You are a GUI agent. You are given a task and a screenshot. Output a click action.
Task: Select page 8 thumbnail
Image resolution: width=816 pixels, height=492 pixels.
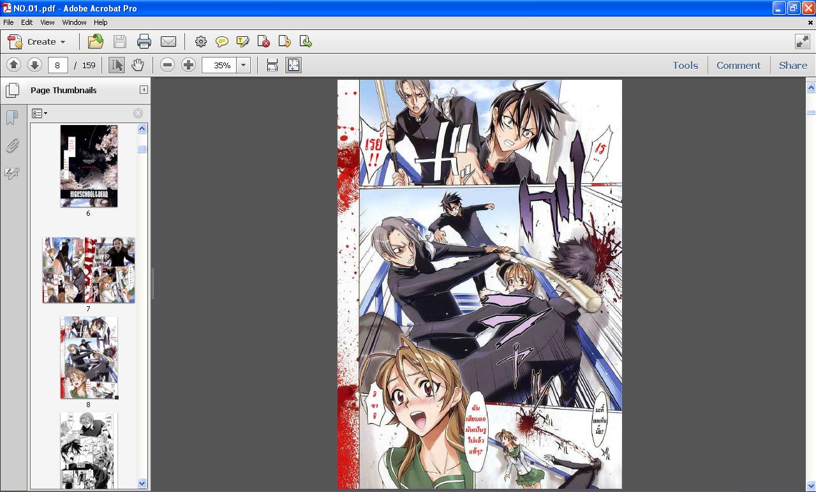coord(89,357)
